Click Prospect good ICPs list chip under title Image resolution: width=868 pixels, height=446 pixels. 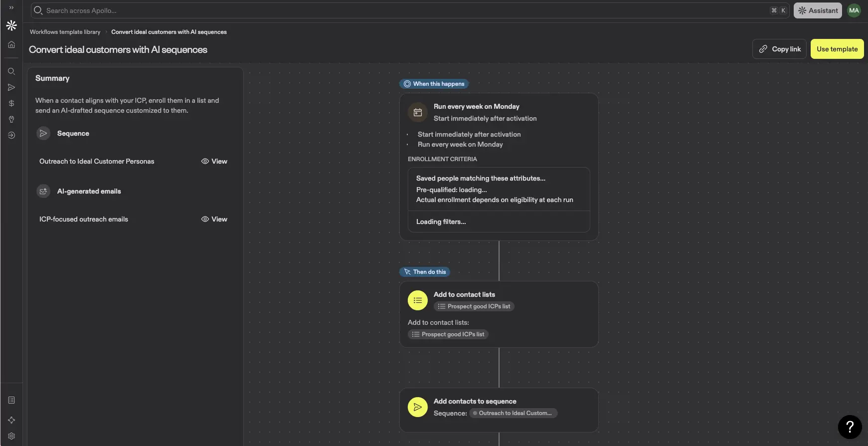tap(474, 306)
